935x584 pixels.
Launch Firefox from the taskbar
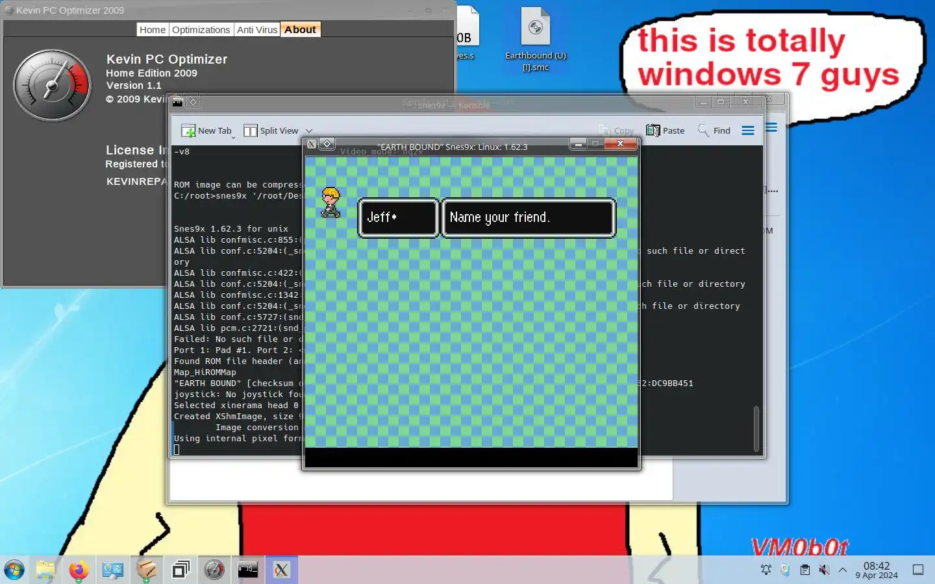tap(79, 570)
